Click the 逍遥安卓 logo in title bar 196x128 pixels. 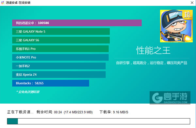pyautogui.click(x=3, y=3)
